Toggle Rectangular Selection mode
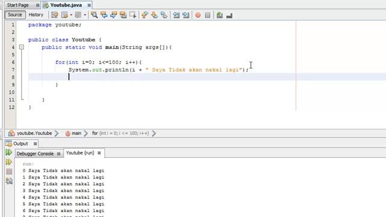The image size is (386, 217). click(x=133, y=15)
